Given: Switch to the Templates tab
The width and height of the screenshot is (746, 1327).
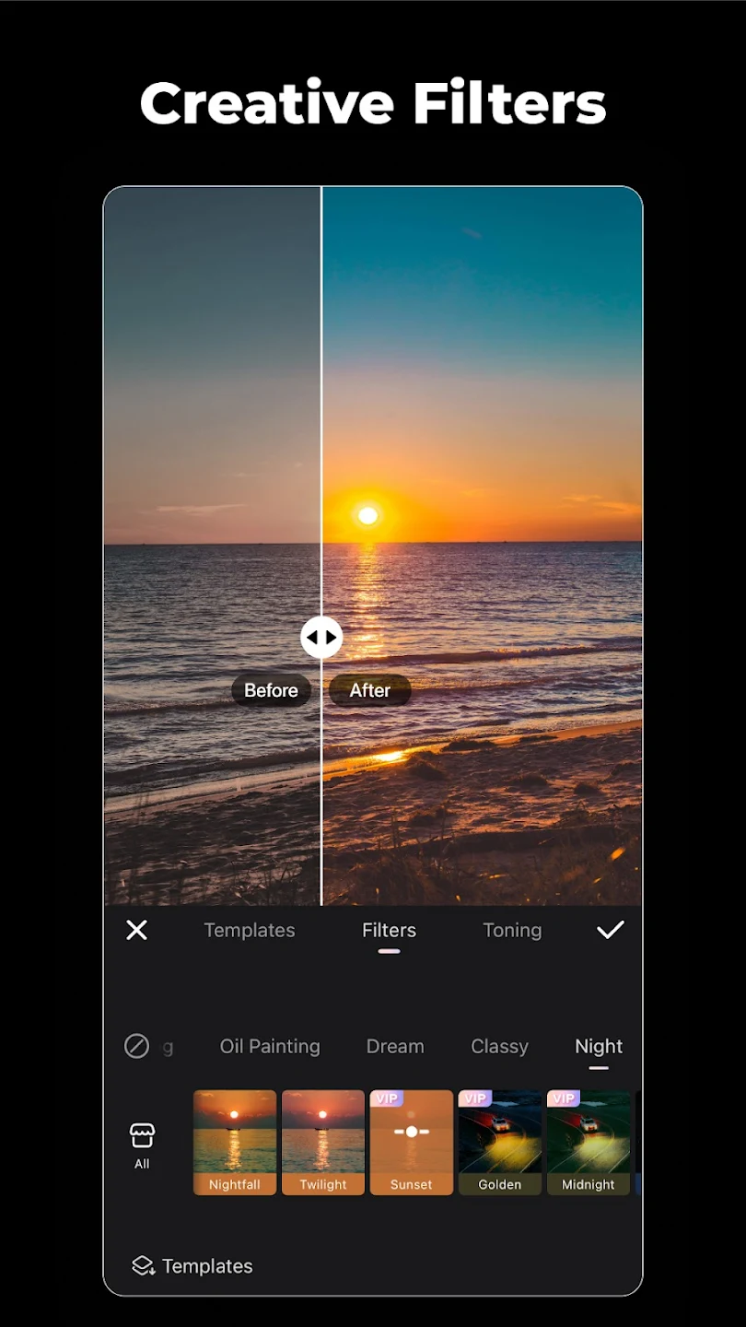Looking at the screenshot, I should [x=250, y=930].
